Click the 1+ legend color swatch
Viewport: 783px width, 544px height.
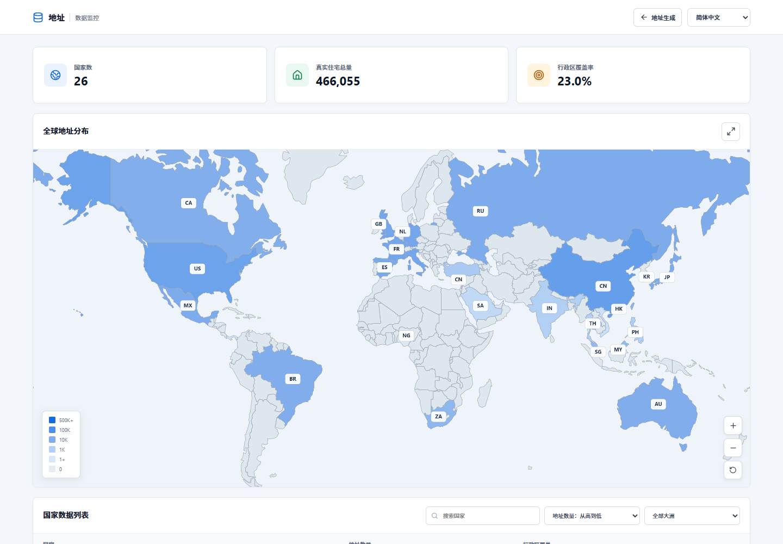[52, 459]
